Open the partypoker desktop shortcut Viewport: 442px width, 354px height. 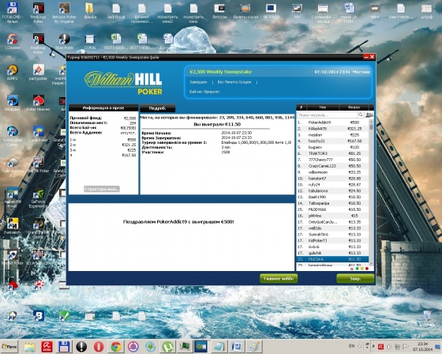38,72
